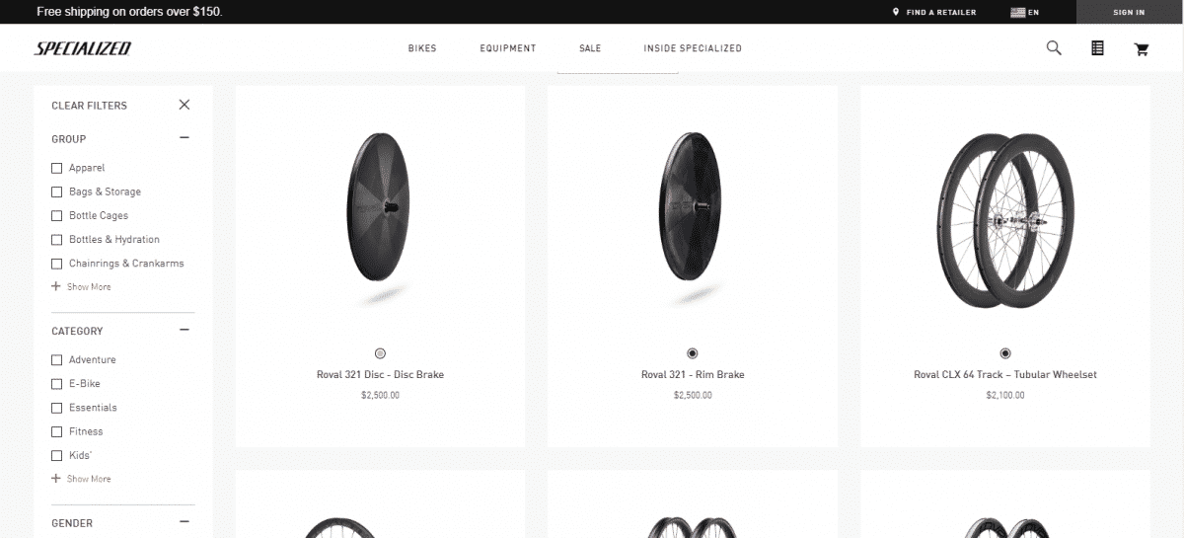The height and width of the screenshot is (538, 1184).
Task: Click the list/compare icon in header
Action: pyautogui.click(x=1097, y=47)
